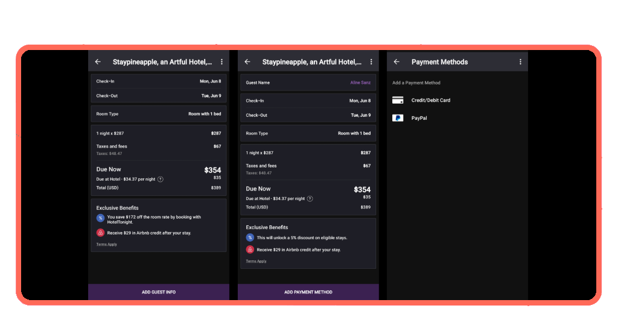Select Room Type row on first booking screen
The image size is (618, 323).
click(159, 114)
